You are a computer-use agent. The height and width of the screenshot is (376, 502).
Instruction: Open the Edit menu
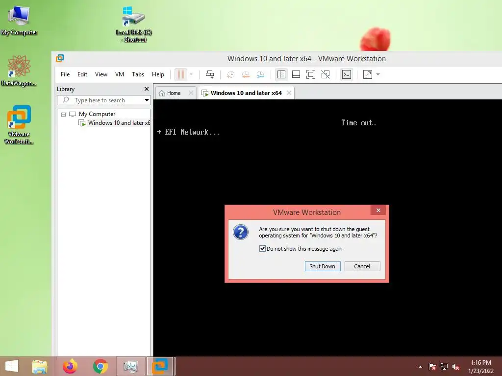coord(82,74)
